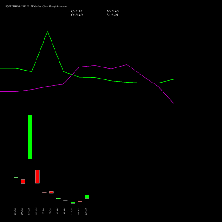
Task: Select the close value C: 5.15
Action: 77,12
